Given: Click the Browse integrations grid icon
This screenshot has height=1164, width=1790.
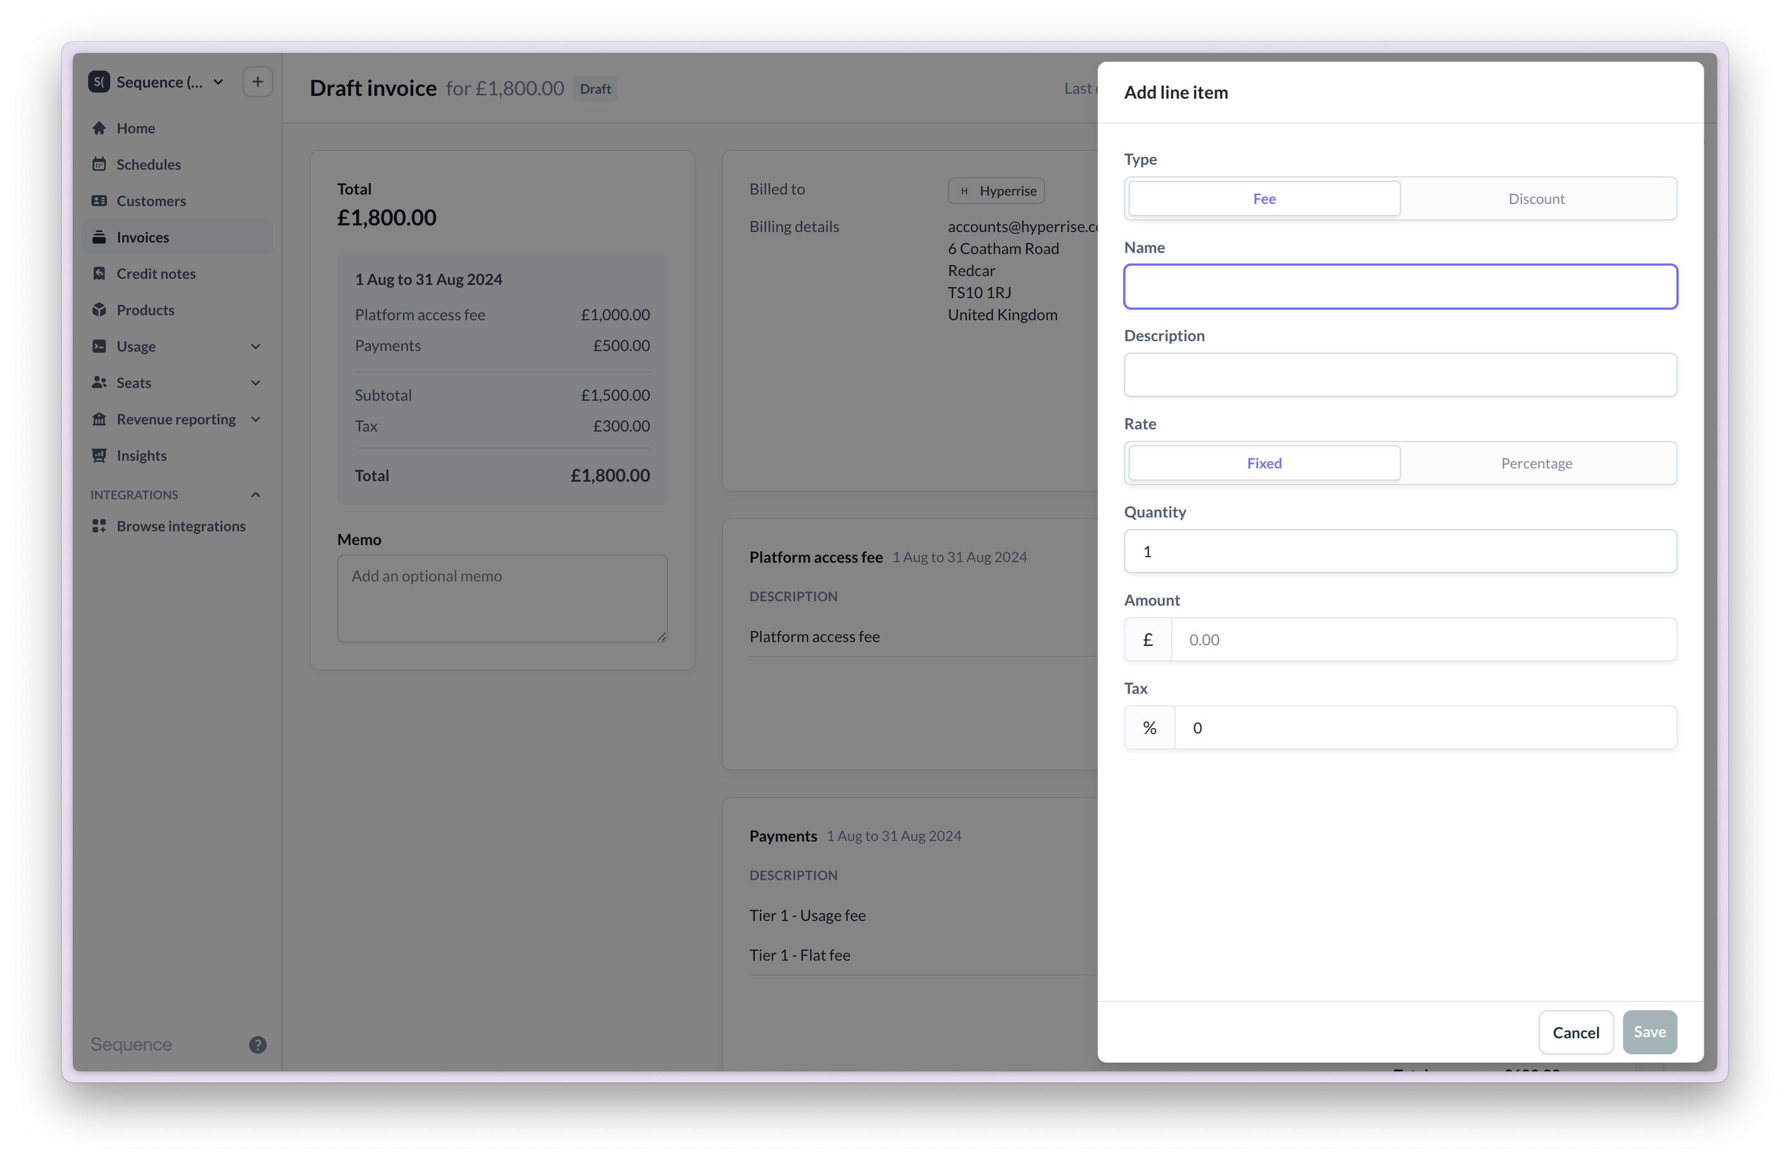Looking at the screenshot, I should 99,526.
